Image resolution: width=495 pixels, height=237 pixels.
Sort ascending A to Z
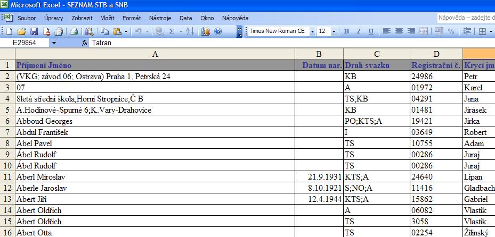tap(190, 31)
